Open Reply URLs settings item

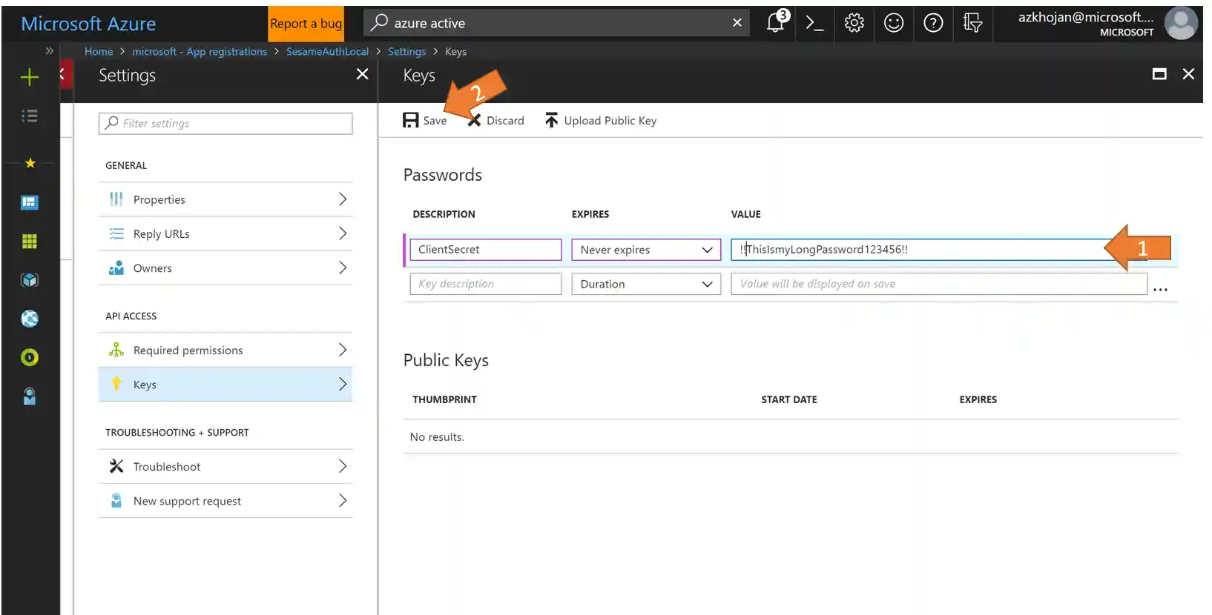coord(225,233)
